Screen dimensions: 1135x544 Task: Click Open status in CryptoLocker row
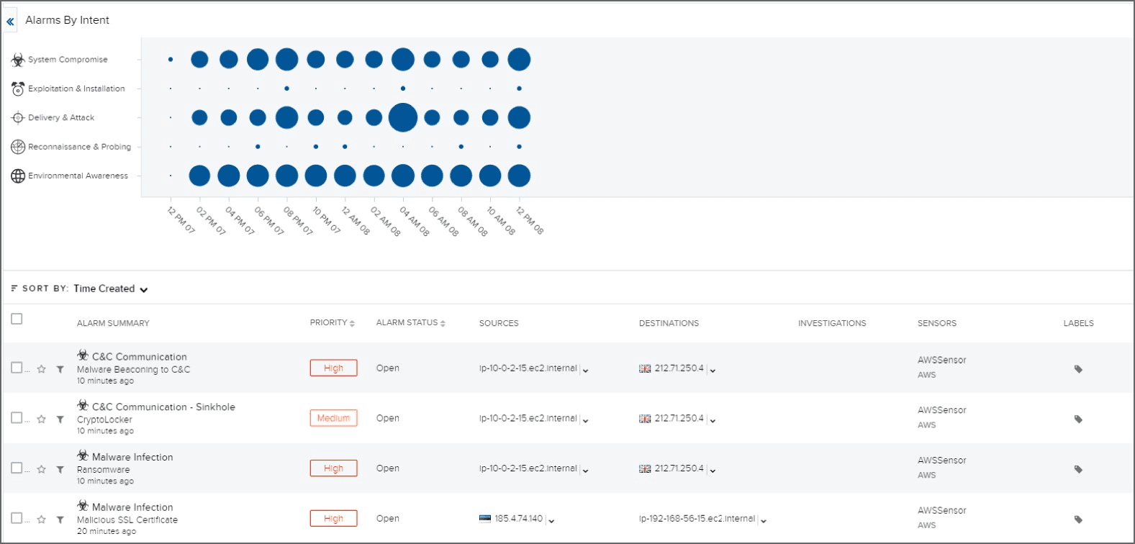[x=387, y=418]
